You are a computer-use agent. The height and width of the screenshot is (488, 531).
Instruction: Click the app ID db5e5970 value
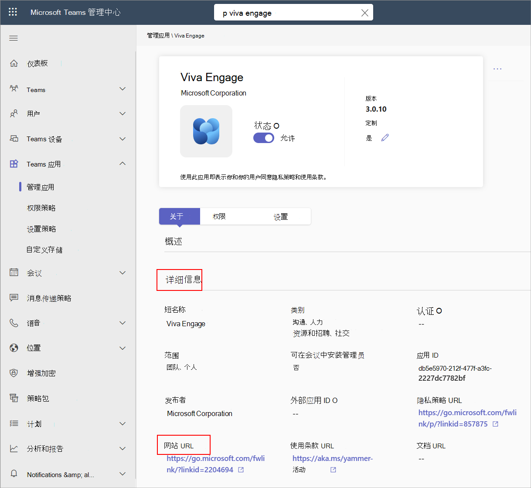coord(455,373)
